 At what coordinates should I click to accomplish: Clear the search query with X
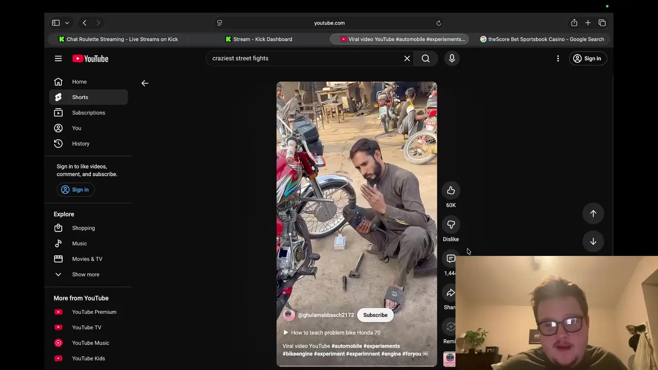407,59
